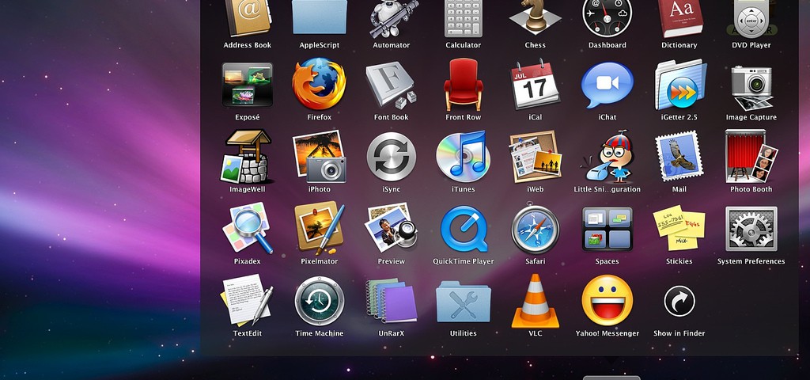Launch the Chess app
810x380 pixels.
click(536, 17)
